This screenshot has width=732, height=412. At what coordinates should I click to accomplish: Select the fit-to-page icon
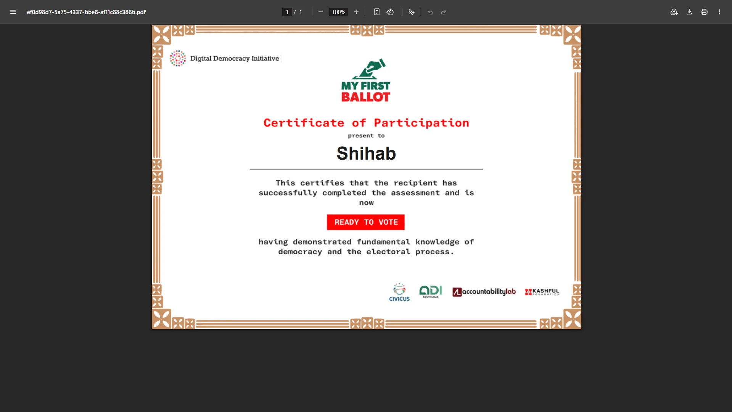pos(376,12)
